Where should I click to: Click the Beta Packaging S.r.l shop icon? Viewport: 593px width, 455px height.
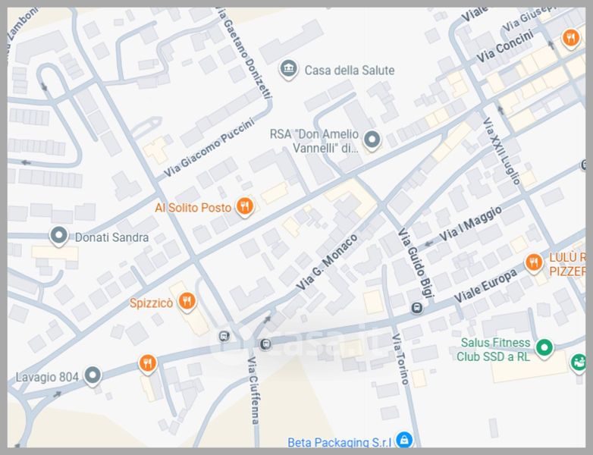click(x=404, y=441)
